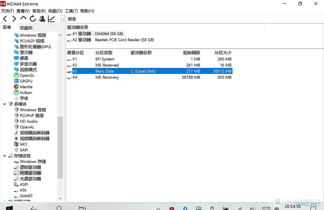
Task: Click the tree scrollbar up arrow
Action: (60, 35)
